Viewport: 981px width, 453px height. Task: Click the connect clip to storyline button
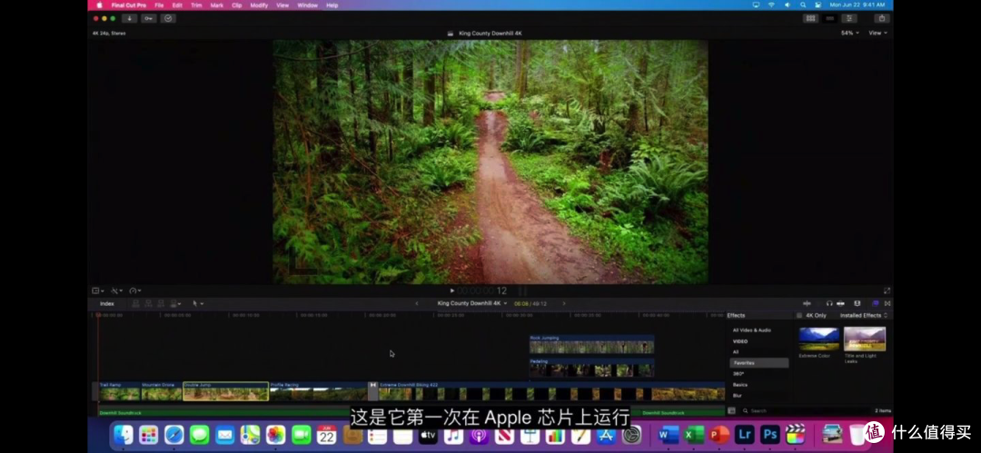135,303
